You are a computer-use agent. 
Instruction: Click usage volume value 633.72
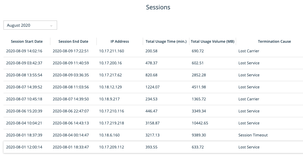pos(198,147)
